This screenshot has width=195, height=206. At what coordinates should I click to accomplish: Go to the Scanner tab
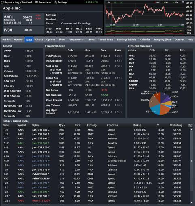(180, 39)
